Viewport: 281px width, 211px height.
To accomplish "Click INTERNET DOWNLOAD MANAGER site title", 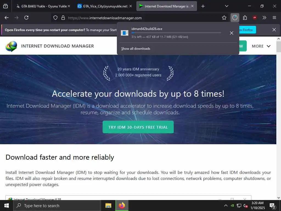I will [58, 46].
